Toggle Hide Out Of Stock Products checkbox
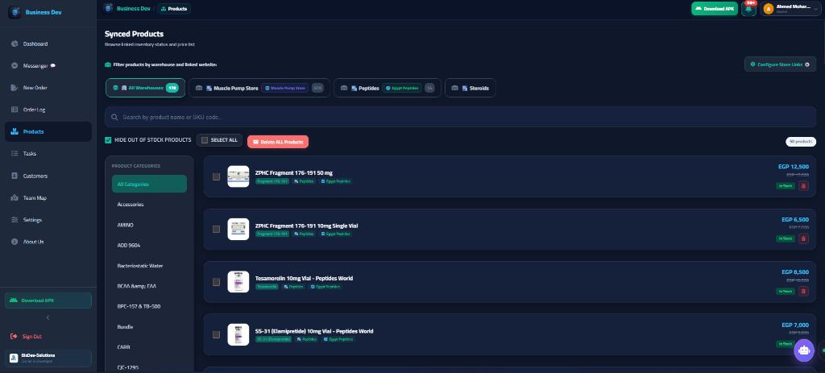This screenshot has height=373, width=825. pos(109,140)
